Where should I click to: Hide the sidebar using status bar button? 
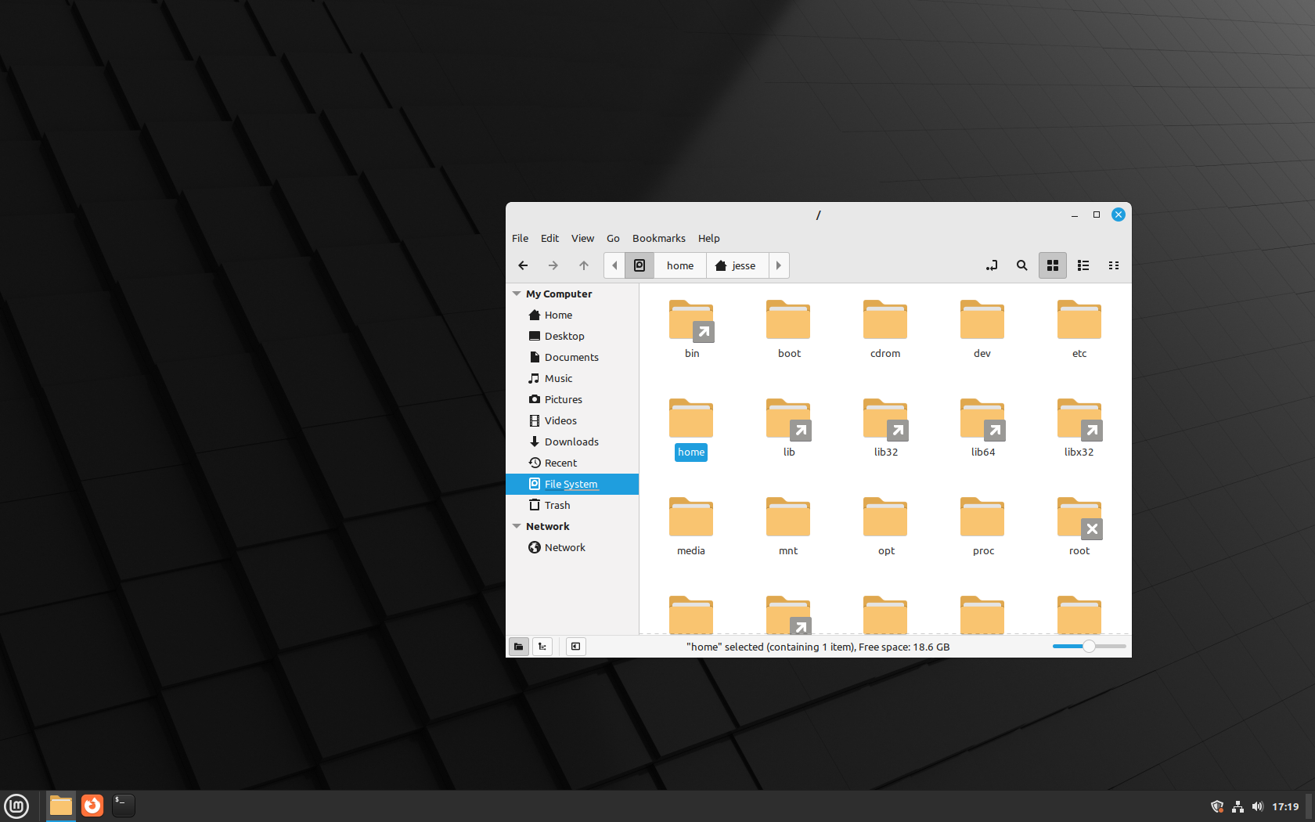pos(575,647)
